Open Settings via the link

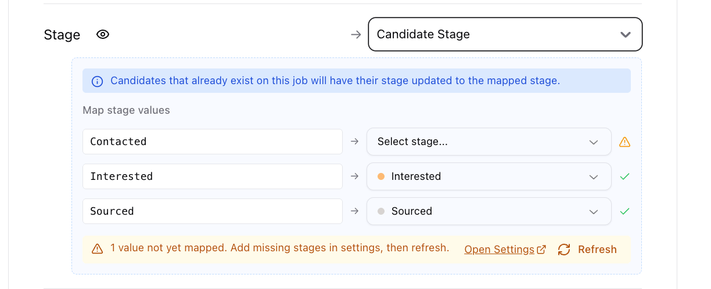[x=505, y=250]
